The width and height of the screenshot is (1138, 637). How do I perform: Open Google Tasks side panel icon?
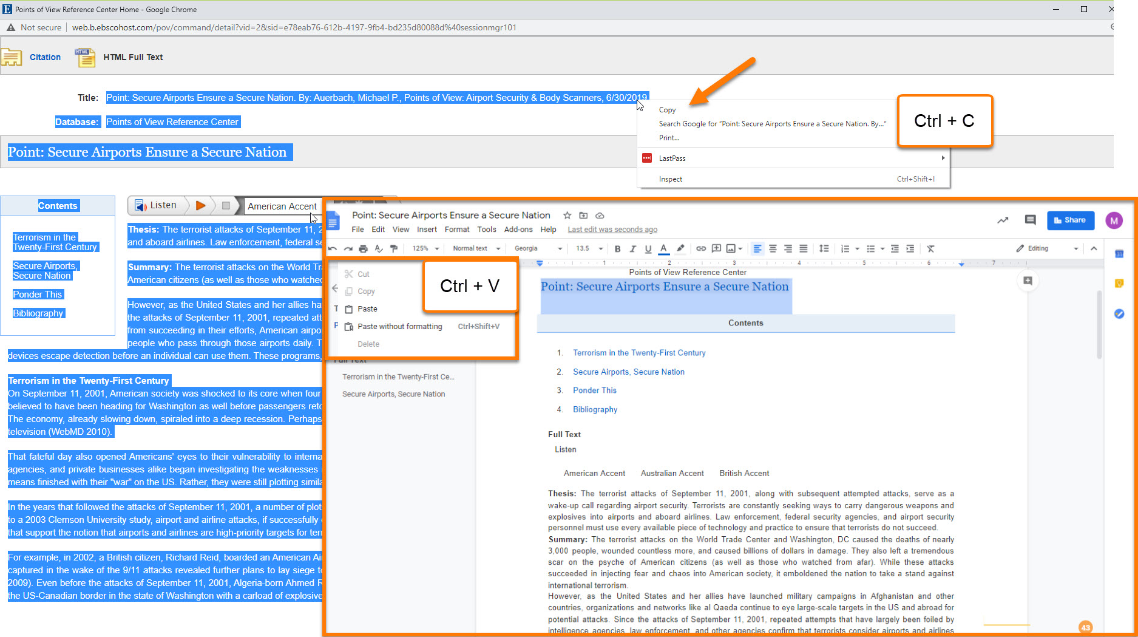[x=1119, y=314]
